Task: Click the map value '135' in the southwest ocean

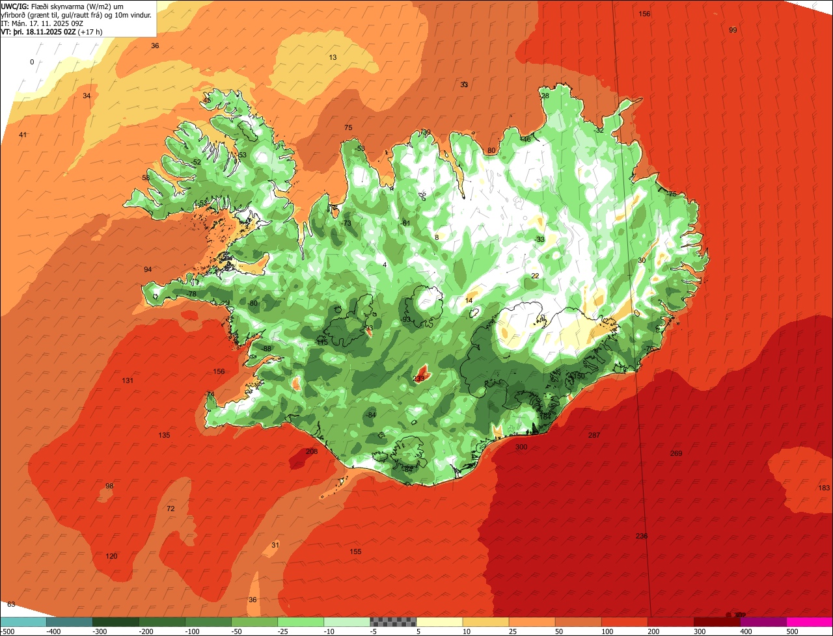Action: 164,435
